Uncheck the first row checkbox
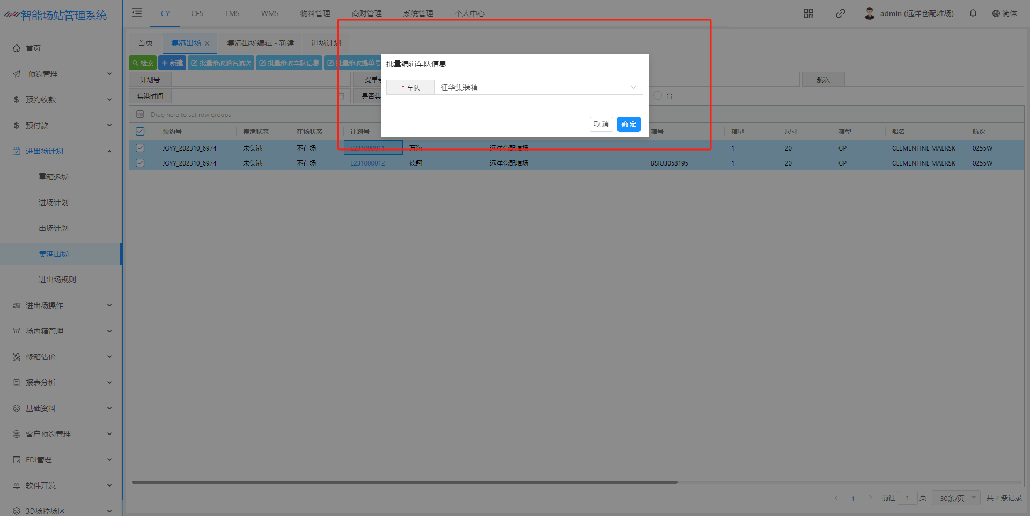The image size is (1030, 516). (140, 148)
